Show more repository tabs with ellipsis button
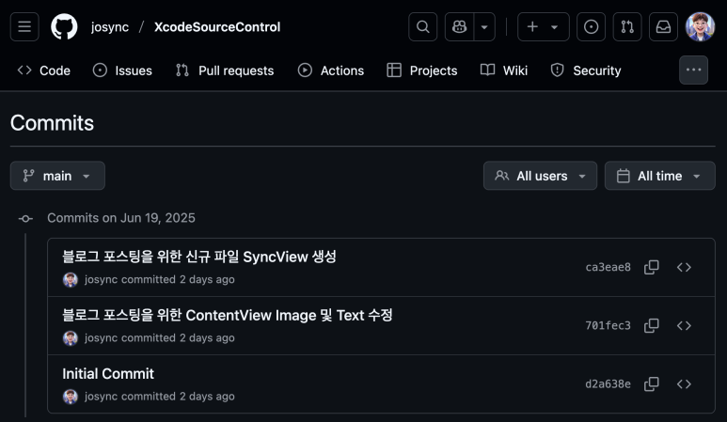 point(694,70)
